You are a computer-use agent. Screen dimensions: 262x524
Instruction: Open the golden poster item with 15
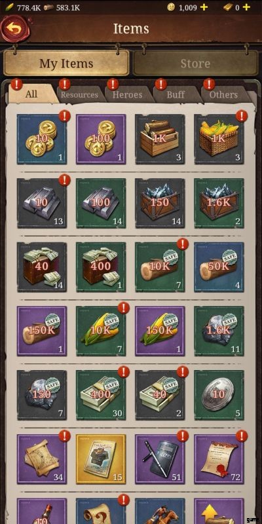(101, 459)
